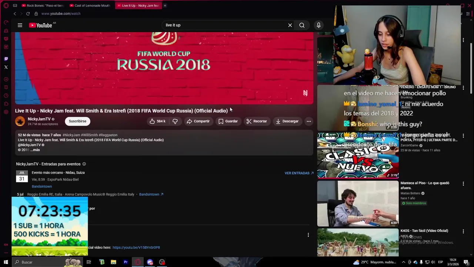Play K4OS Tan fácil video thumbnail
The width and height of the screenshot is (474, 267).
pos(358,242)
